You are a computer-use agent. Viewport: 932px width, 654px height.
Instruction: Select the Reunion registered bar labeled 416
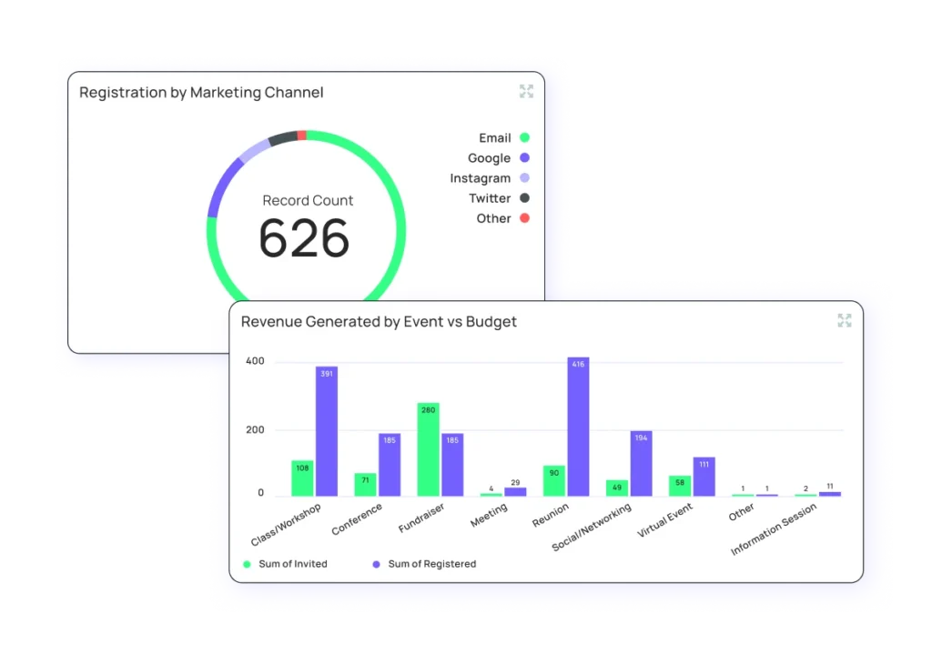click(x=578, y=427)
